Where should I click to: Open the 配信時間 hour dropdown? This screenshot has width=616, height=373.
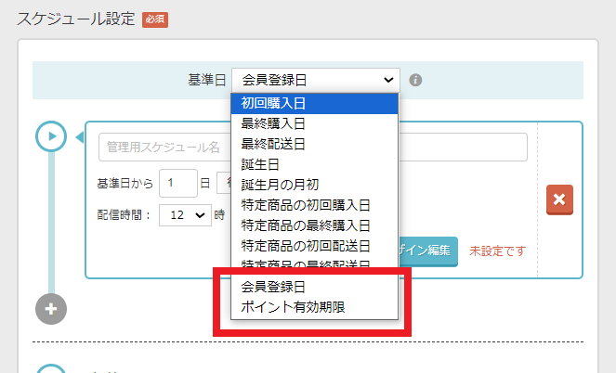[x=186, y=215]
